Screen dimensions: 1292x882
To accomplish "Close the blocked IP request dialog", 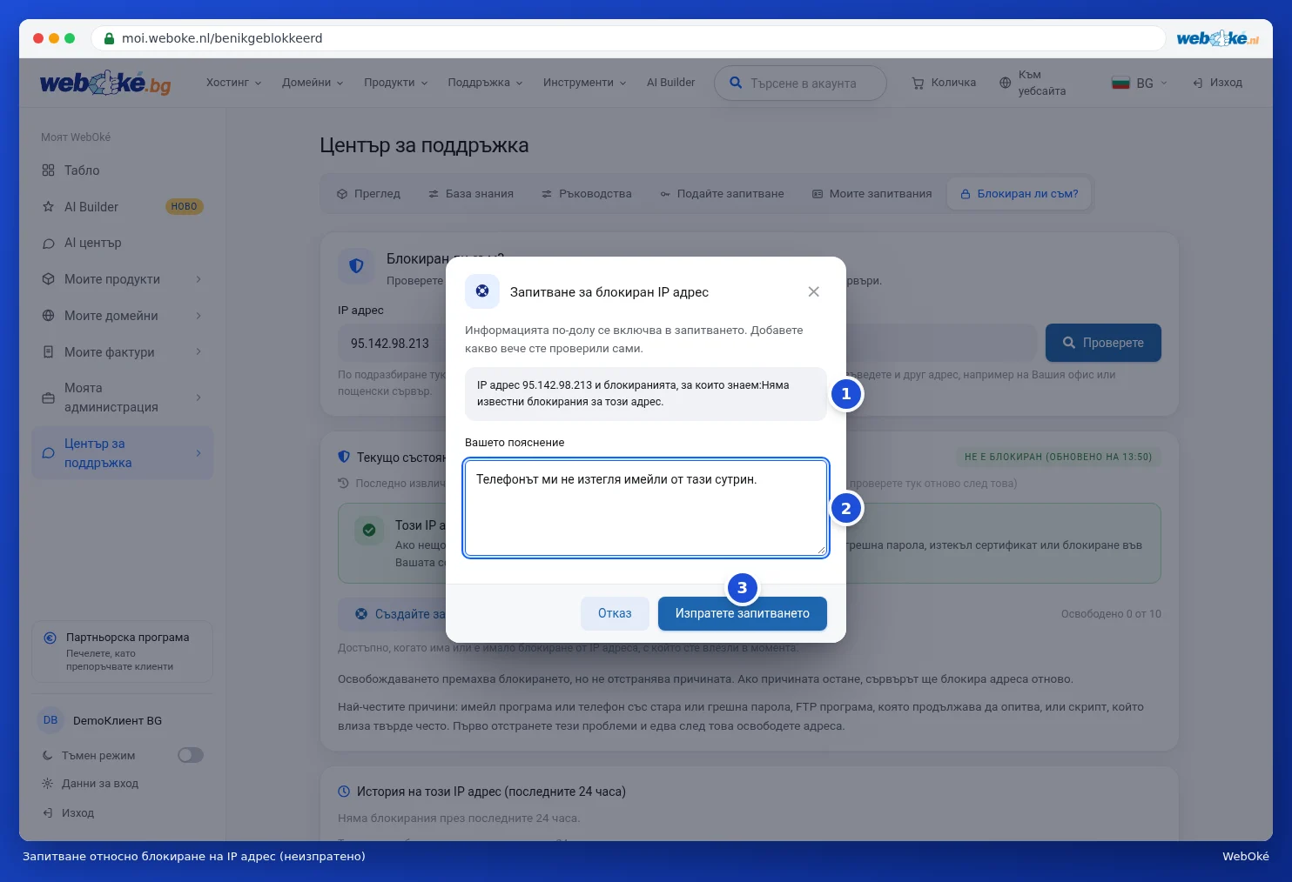I will pyautogui.click(x=813, y=291).
